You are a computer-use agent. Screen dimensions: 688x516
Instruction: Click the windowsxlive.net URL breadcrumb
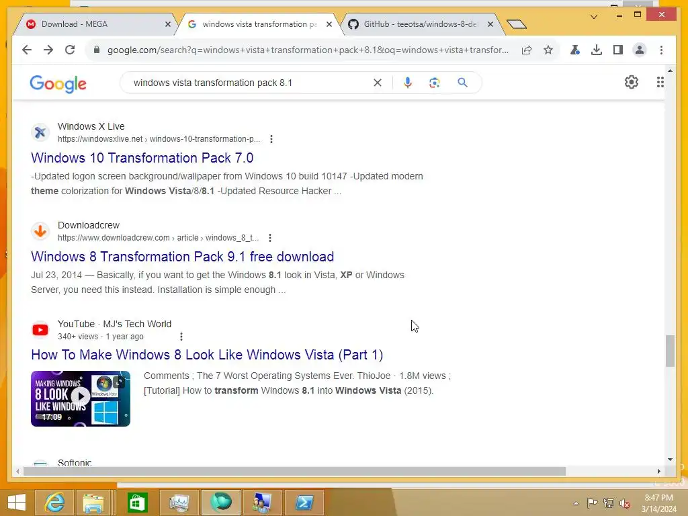coord(159,139)
